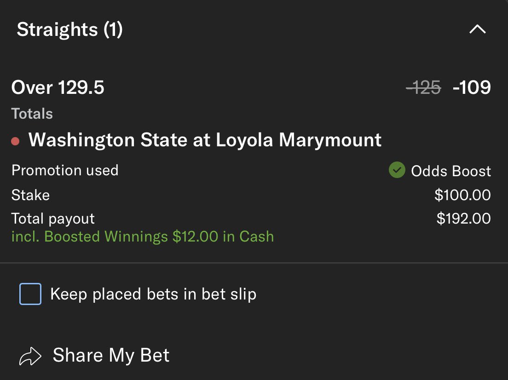Screen dimensions: 508x380
Task: Click the Promotion used label
Action: click(x=65, y=170)
